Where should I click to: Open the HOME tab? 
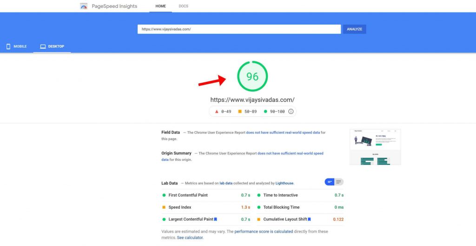160,6
